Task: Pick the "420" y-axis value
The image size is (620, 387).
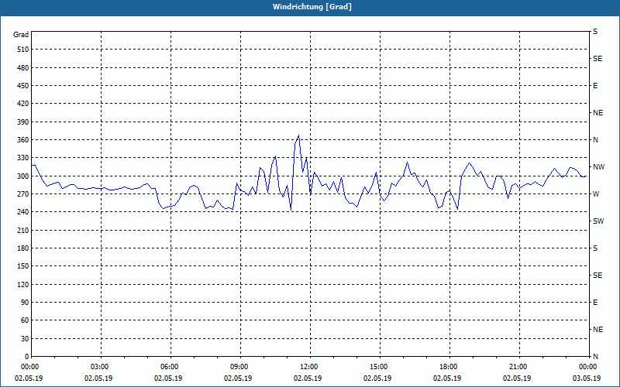Action: coord(23,104)
